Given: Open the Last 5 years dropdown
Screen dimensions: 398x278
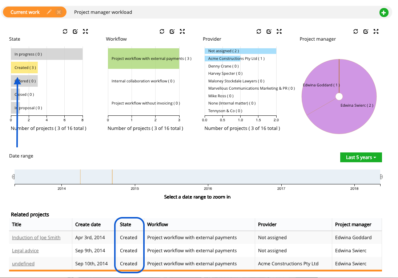Looking at the screenshot, I should (361, 157).
